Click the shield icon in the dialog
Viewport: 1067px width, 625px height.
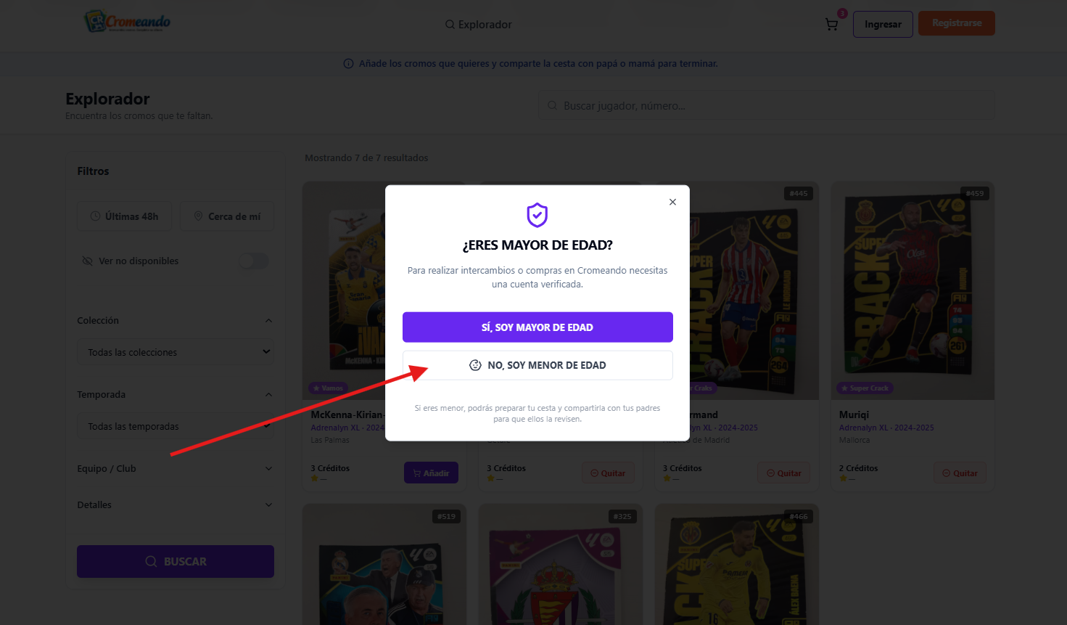(x=537, y=215)
